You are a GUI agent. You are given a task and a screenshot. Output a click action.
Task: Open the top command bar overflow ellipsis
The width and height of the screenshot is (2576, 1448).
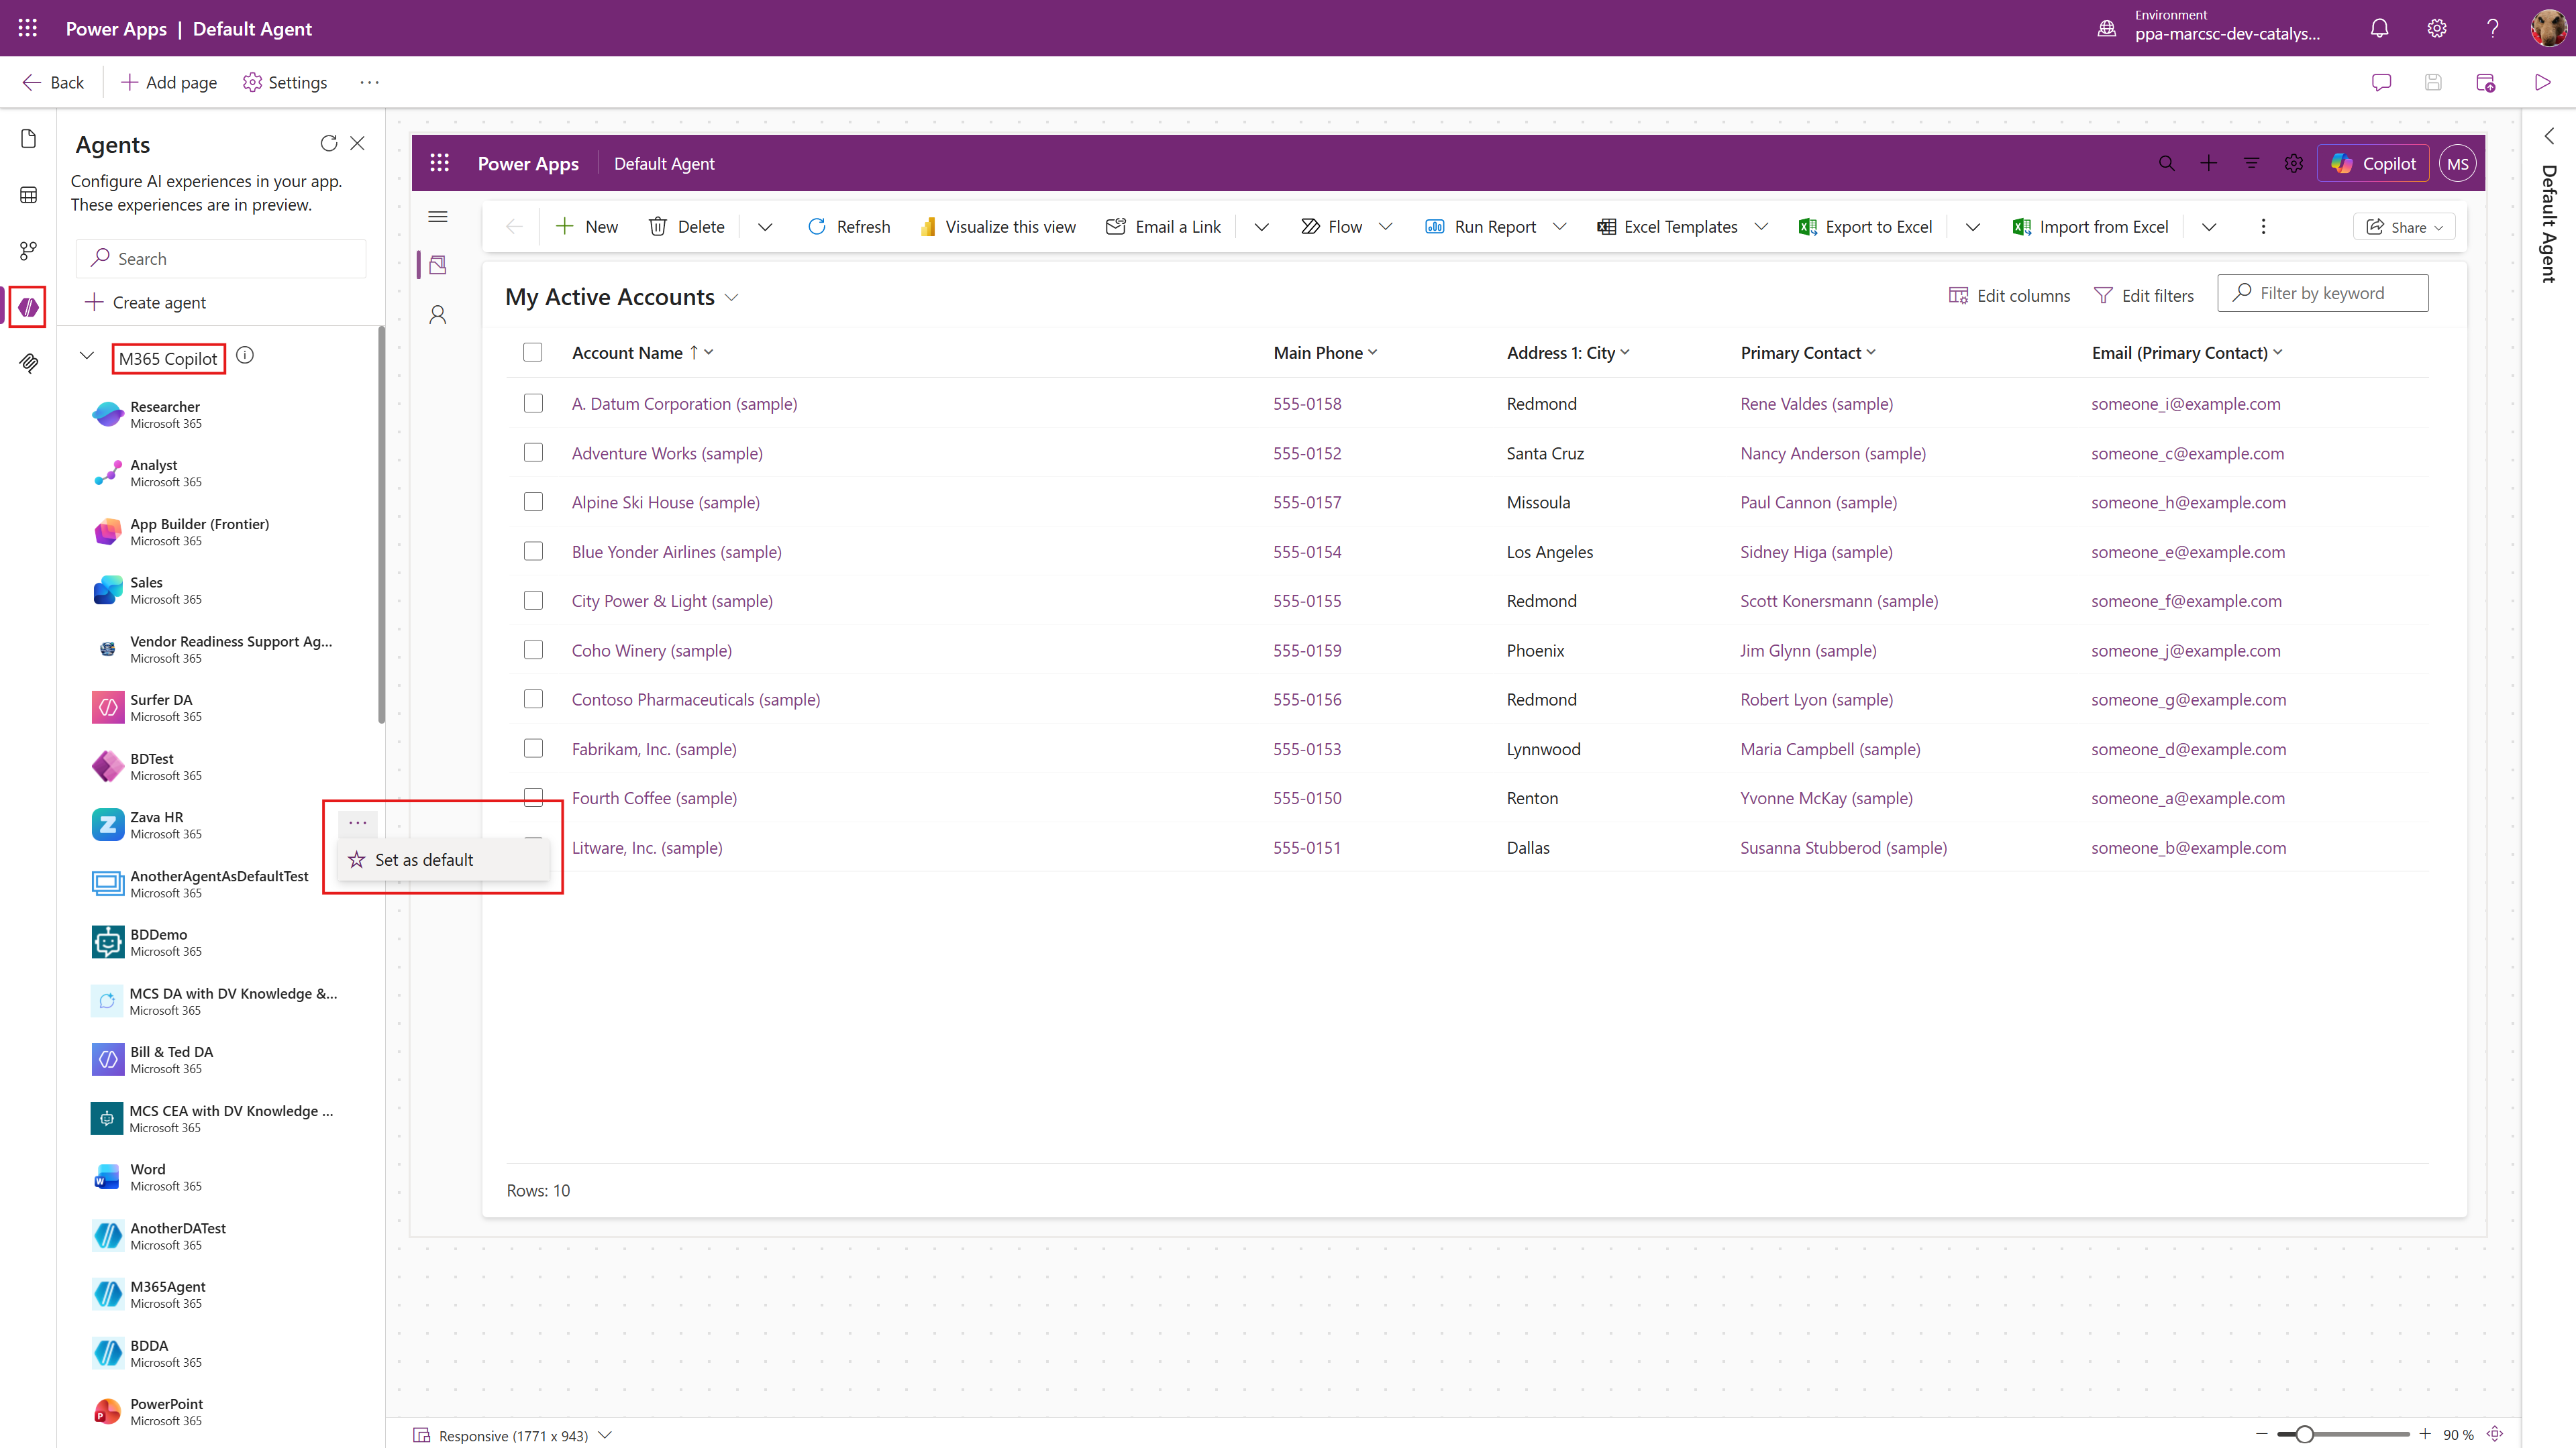[x=369, y=83]
